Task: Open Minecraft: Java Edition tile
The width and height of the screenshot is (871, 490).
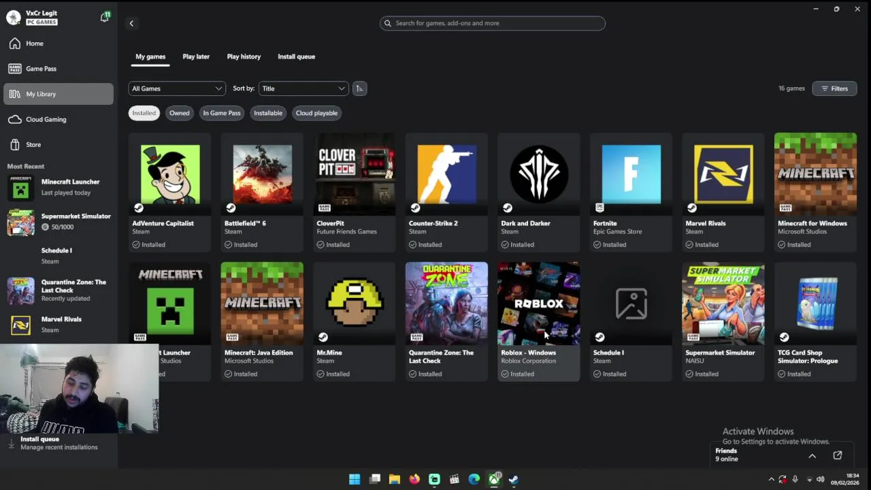Action: pos(262,321)
